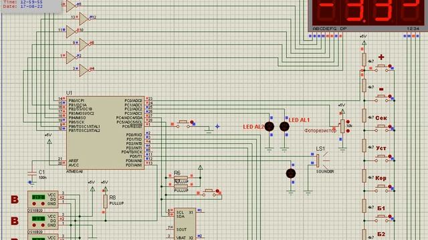
Task: Click the Фоторезистор label
Action: pos(320,131)
